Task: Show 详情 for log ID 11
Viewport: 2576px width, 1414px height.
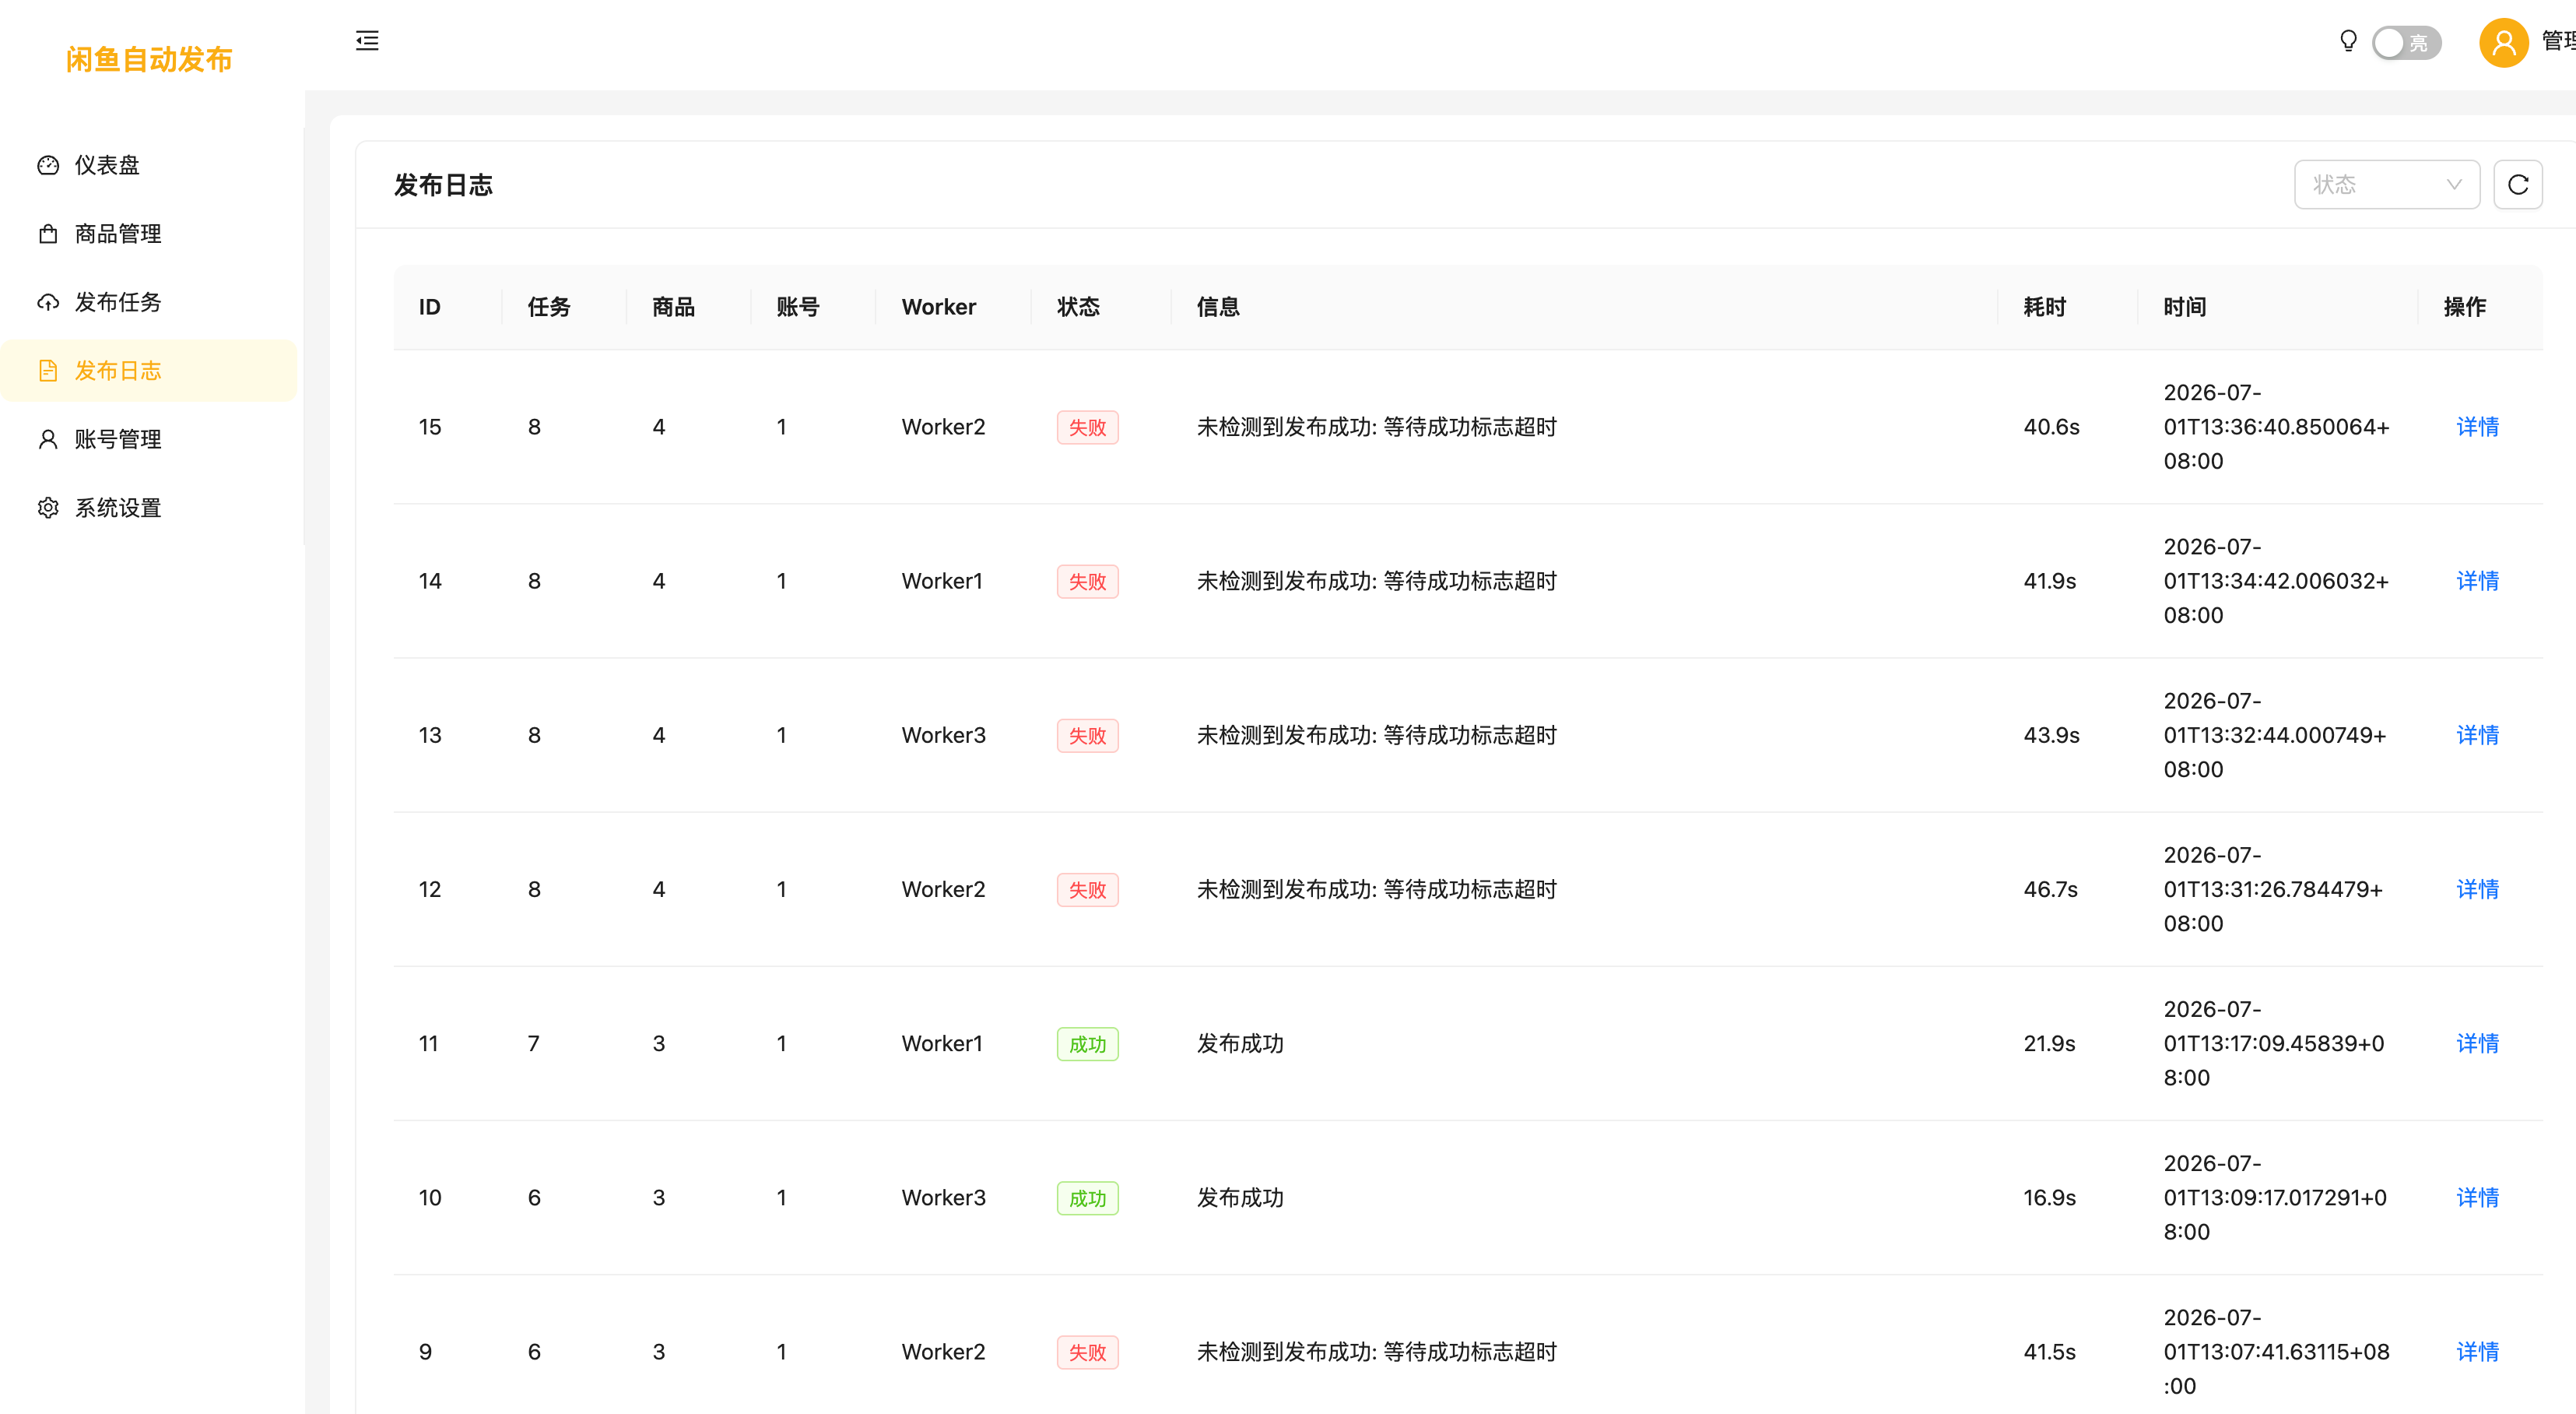Action: click(2477, 1043)
